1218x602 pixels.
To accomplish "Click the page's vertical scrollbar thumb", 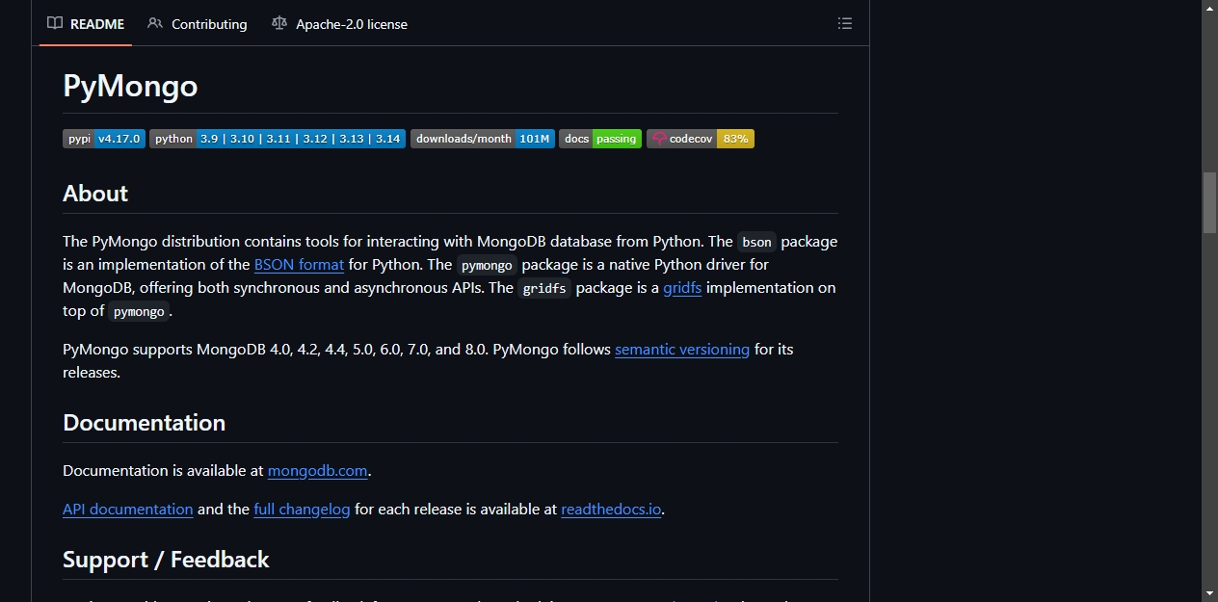I will [1209, 202].
